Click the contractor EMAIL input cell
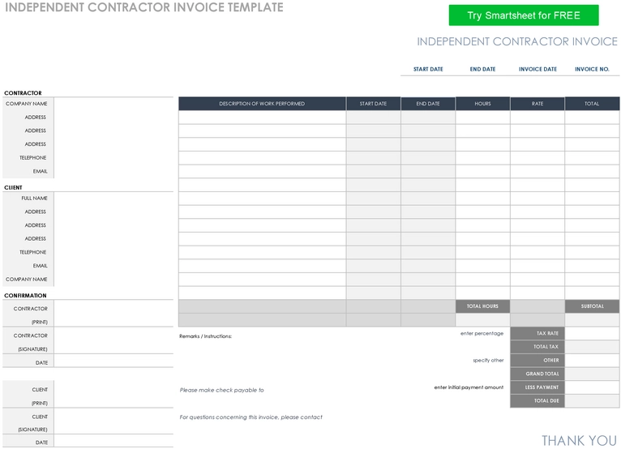 click(x=113, y=171)
